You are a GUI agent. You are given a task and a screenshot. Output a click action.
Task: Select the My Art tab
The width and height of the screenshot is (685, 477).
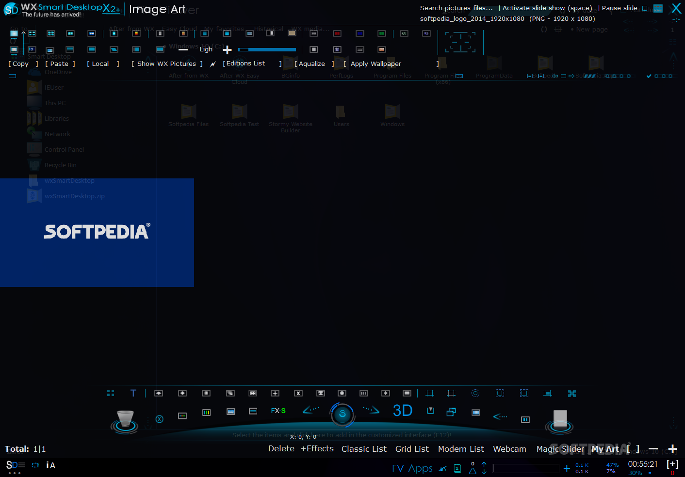(605, 449)
